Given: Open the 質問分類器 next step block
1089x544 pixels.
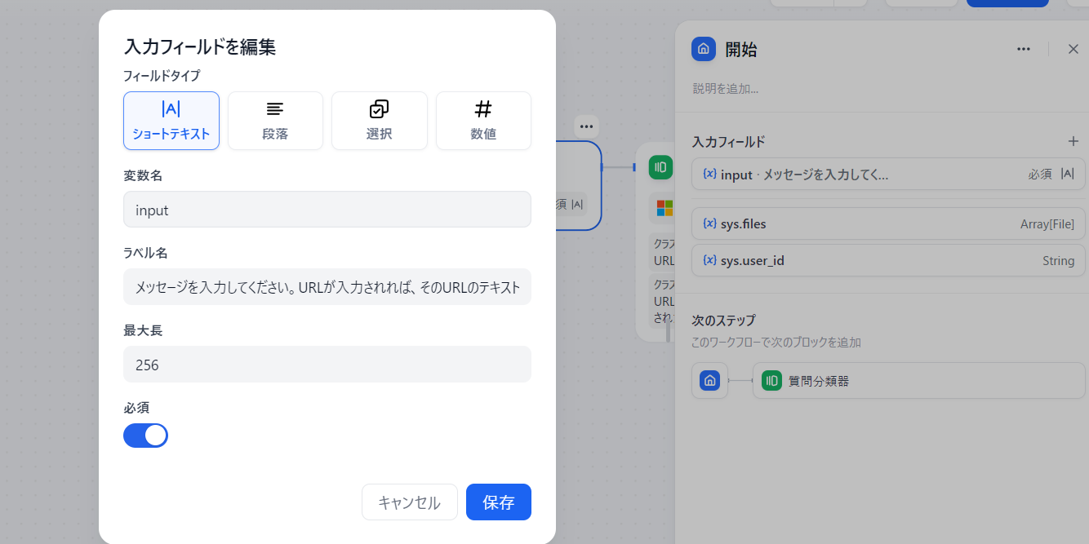Looking at the screenshot, I should click(x=919, y=381).
